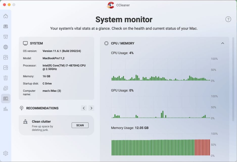This screenshot has width=237, height=162.
Task: Click the "RECOMMENDATIONS" section heading
Action: click(42, 108)
